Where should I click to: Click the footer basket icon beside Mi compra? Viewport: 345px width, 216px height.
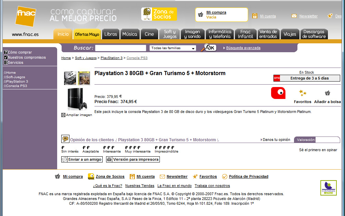pos(57,176)
